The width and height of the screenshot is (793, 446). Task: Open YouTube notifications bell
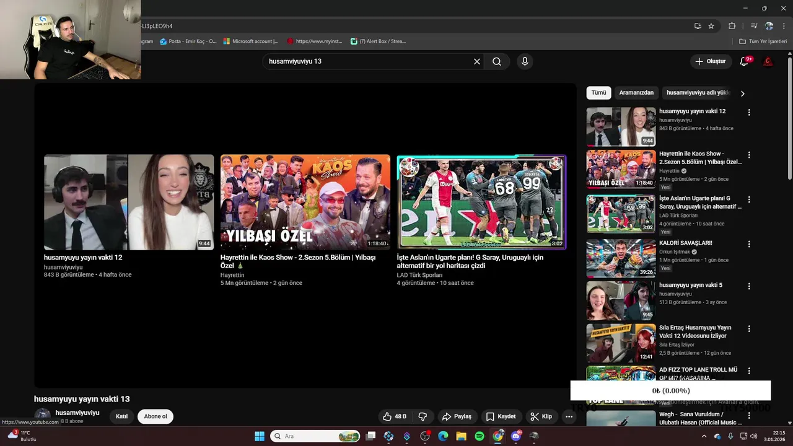[x=745, y=61]
